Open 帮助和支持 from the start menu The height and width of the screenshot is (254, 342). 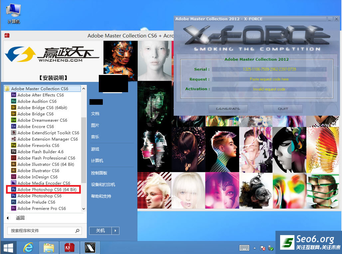coord(101,196)
